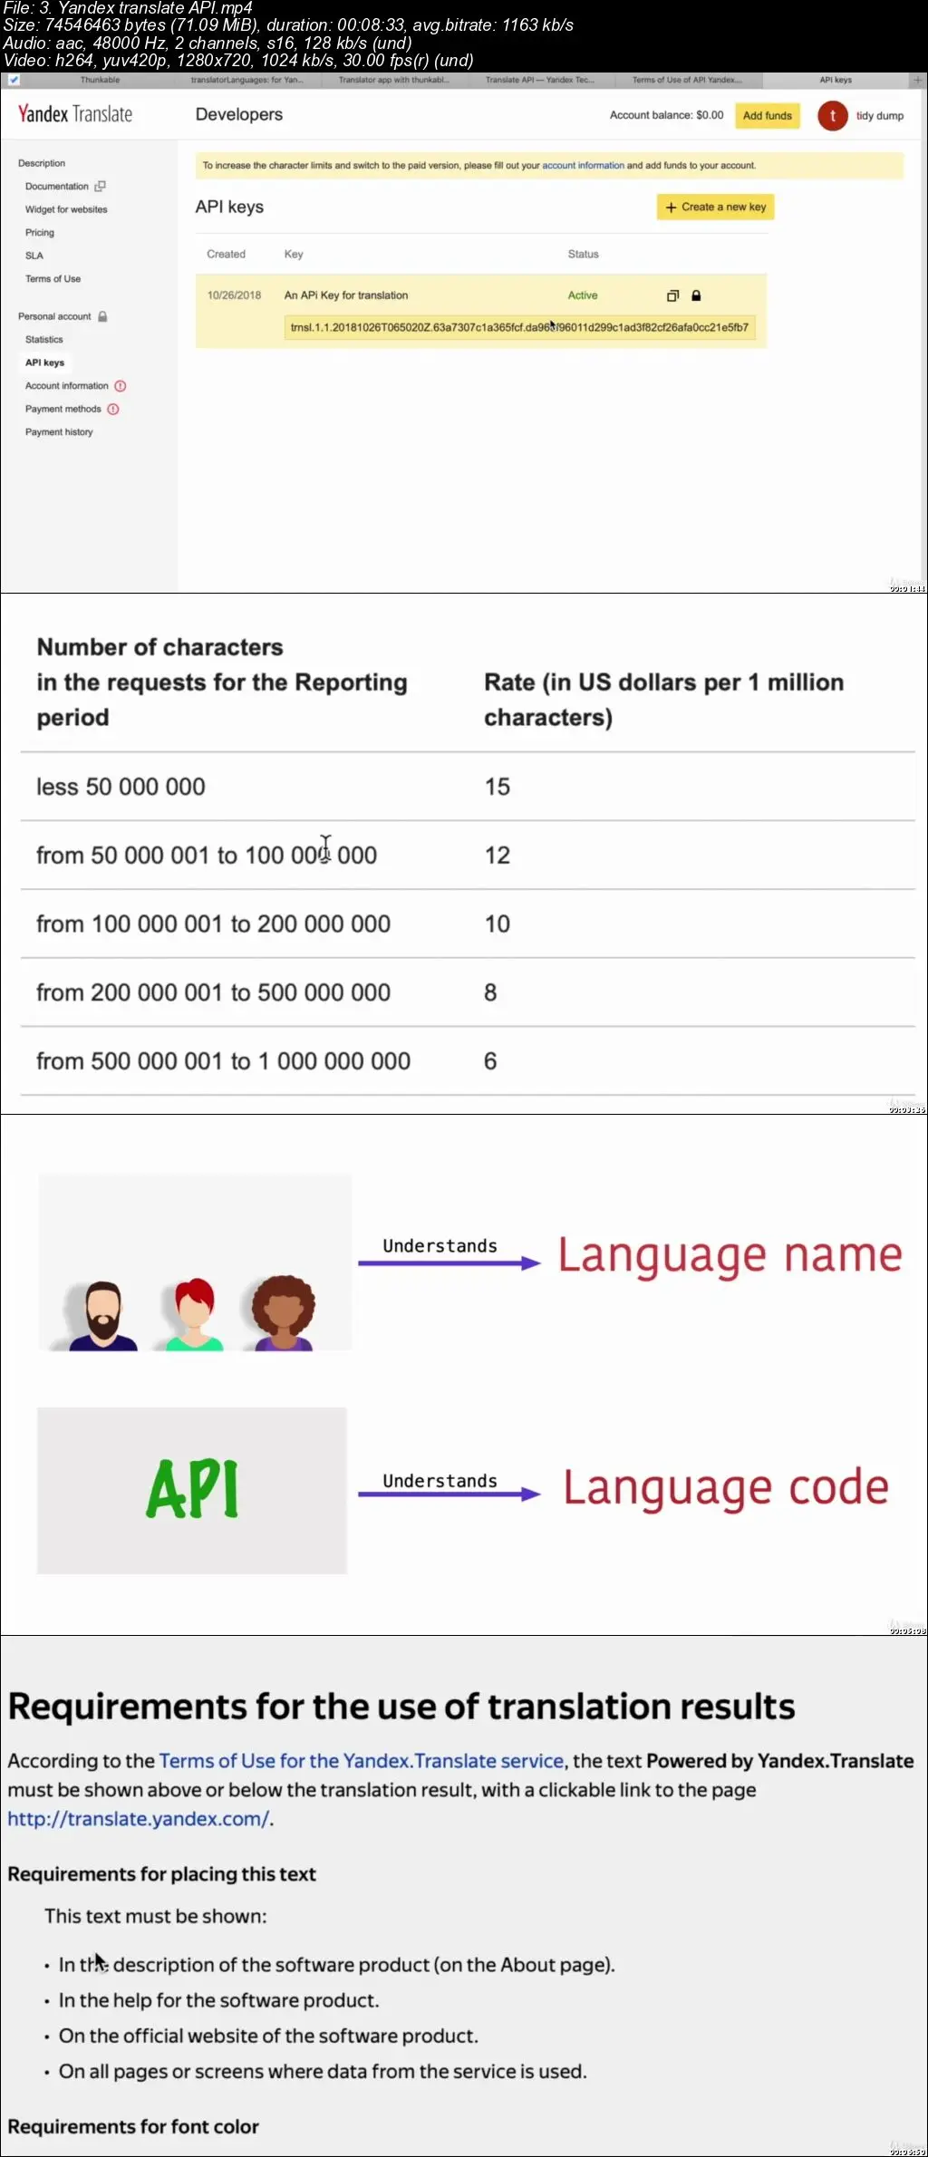This screenshot has height=2157, width=928.
Task: Click the green API graphic
Action: click(x=192, y=1490)
